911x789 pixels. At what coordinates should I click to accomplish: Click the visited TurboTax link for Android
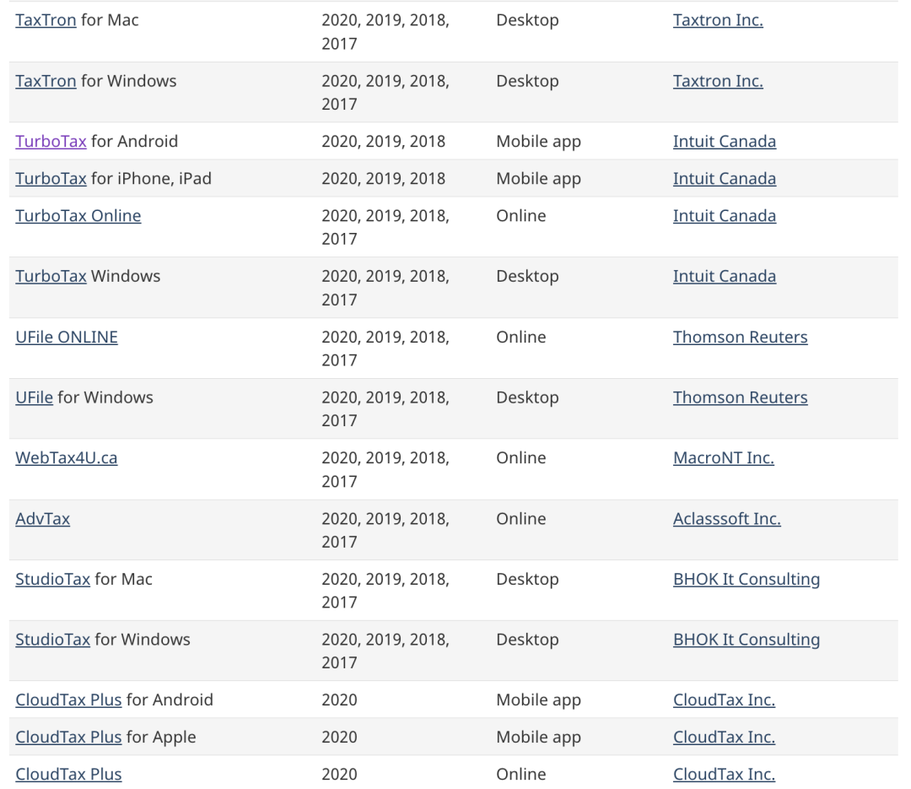click(51, 142)
